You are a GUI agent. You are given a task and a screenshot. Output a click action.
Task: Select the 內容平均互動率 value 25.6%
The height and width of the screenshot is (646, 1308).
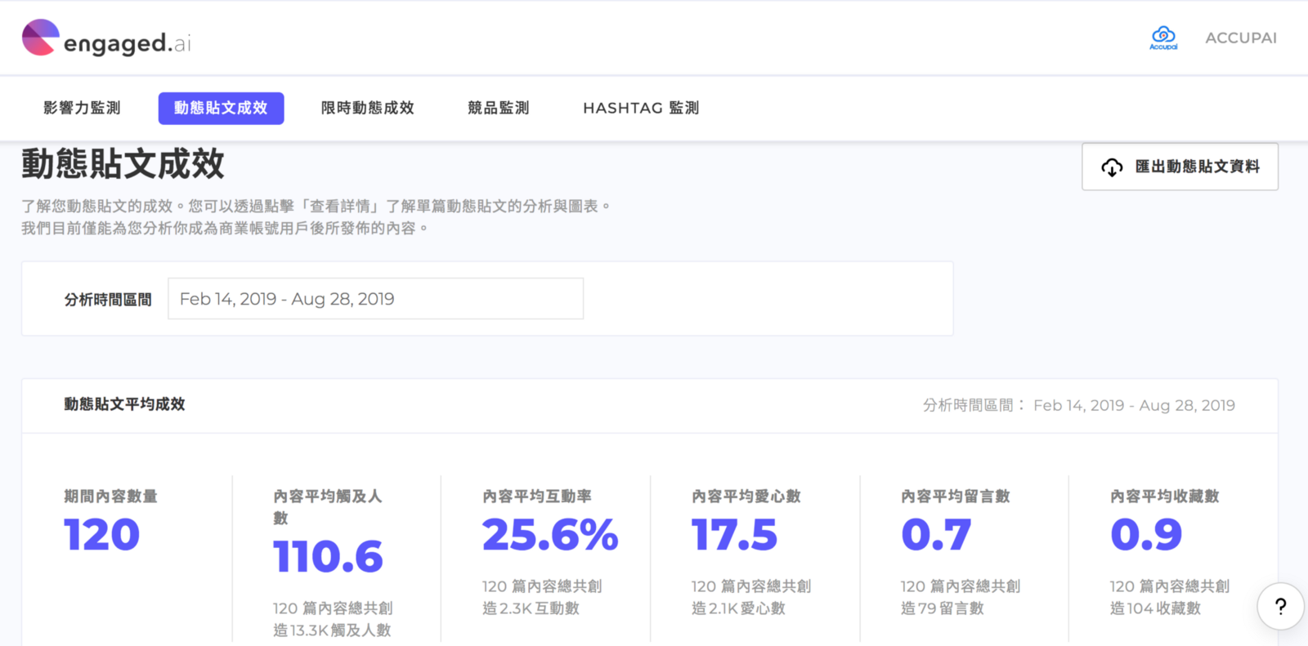click(x=549, y=536)
